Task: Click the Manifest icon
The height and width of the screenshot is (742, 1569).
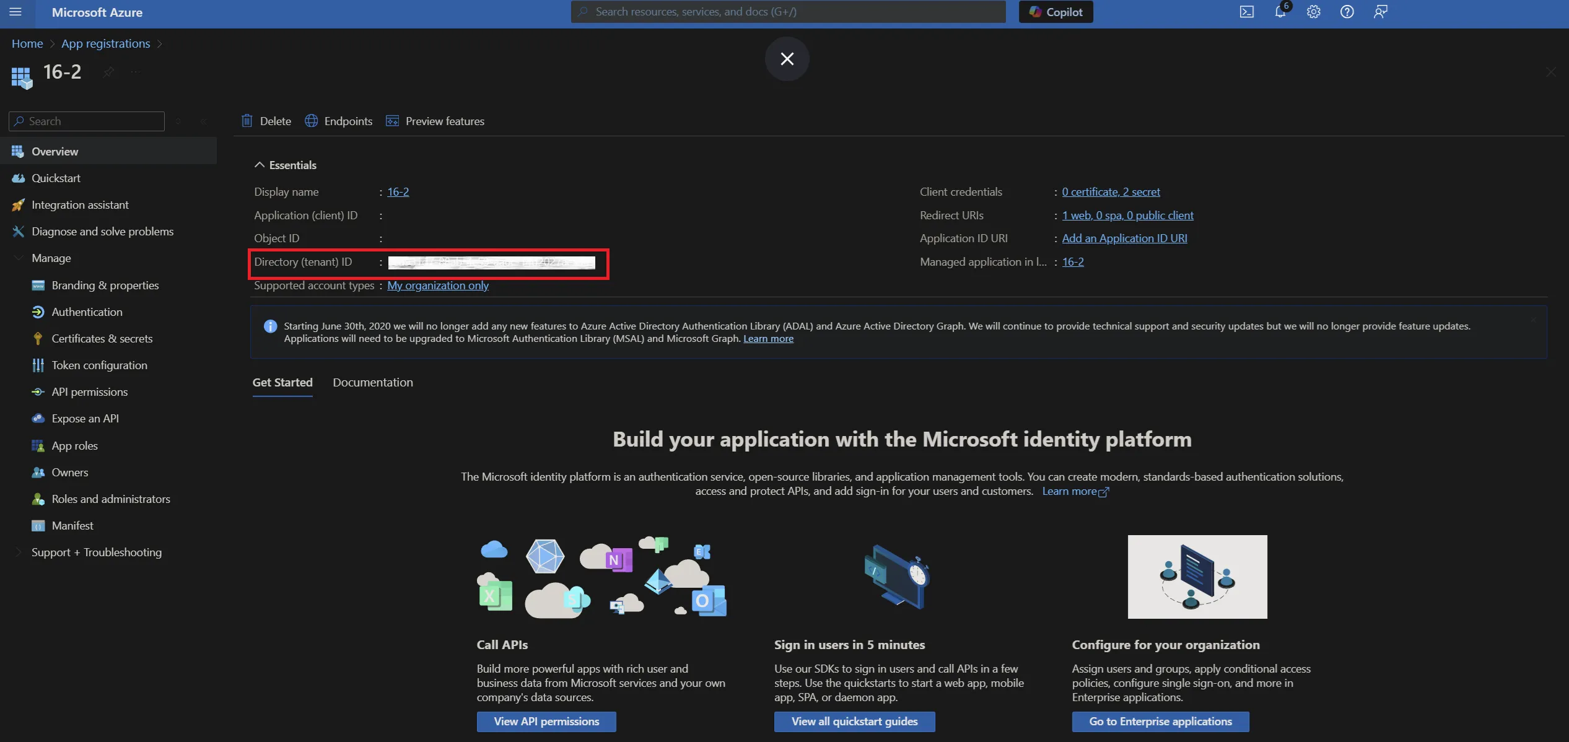Action: pyautogui.click(x=38, y=525)
